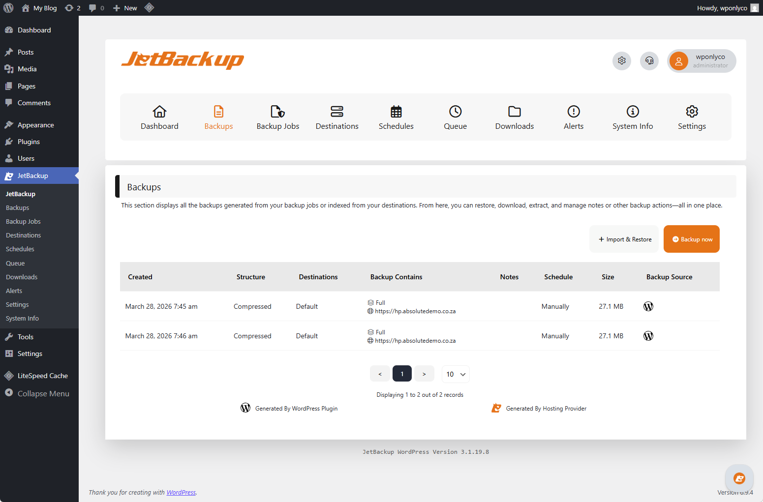Select page 1 in pagination
Viewport: 763px width, 502px height.
(x=402, y=374)
